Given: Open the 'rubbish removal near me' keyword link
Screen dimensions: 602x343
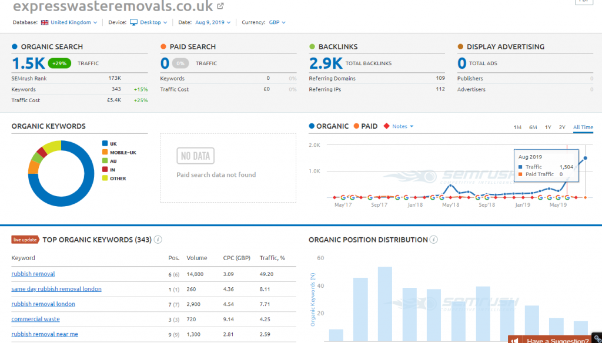Looking at the screenshot, I should 45,334.
